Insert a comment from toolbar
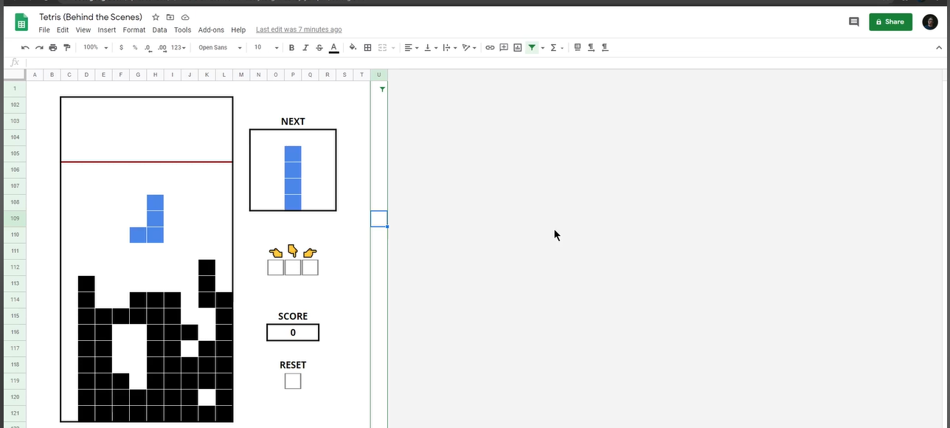This screenshot has height=428, width=950. tap(504, 47)
